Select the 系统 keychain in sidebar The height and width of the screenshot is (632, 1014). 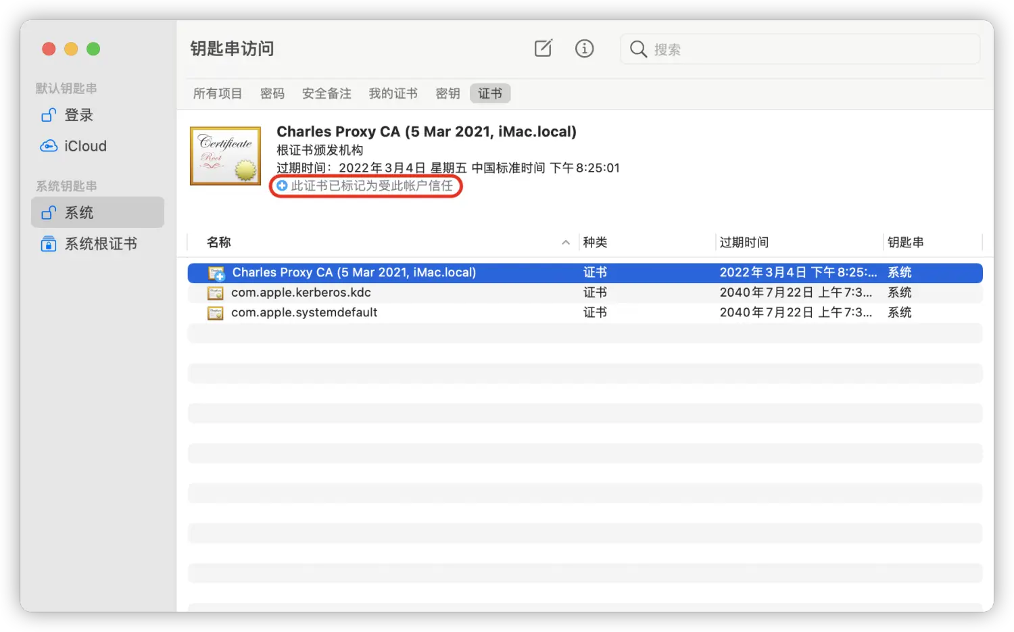pyautogui.click(x=97, y=212)
